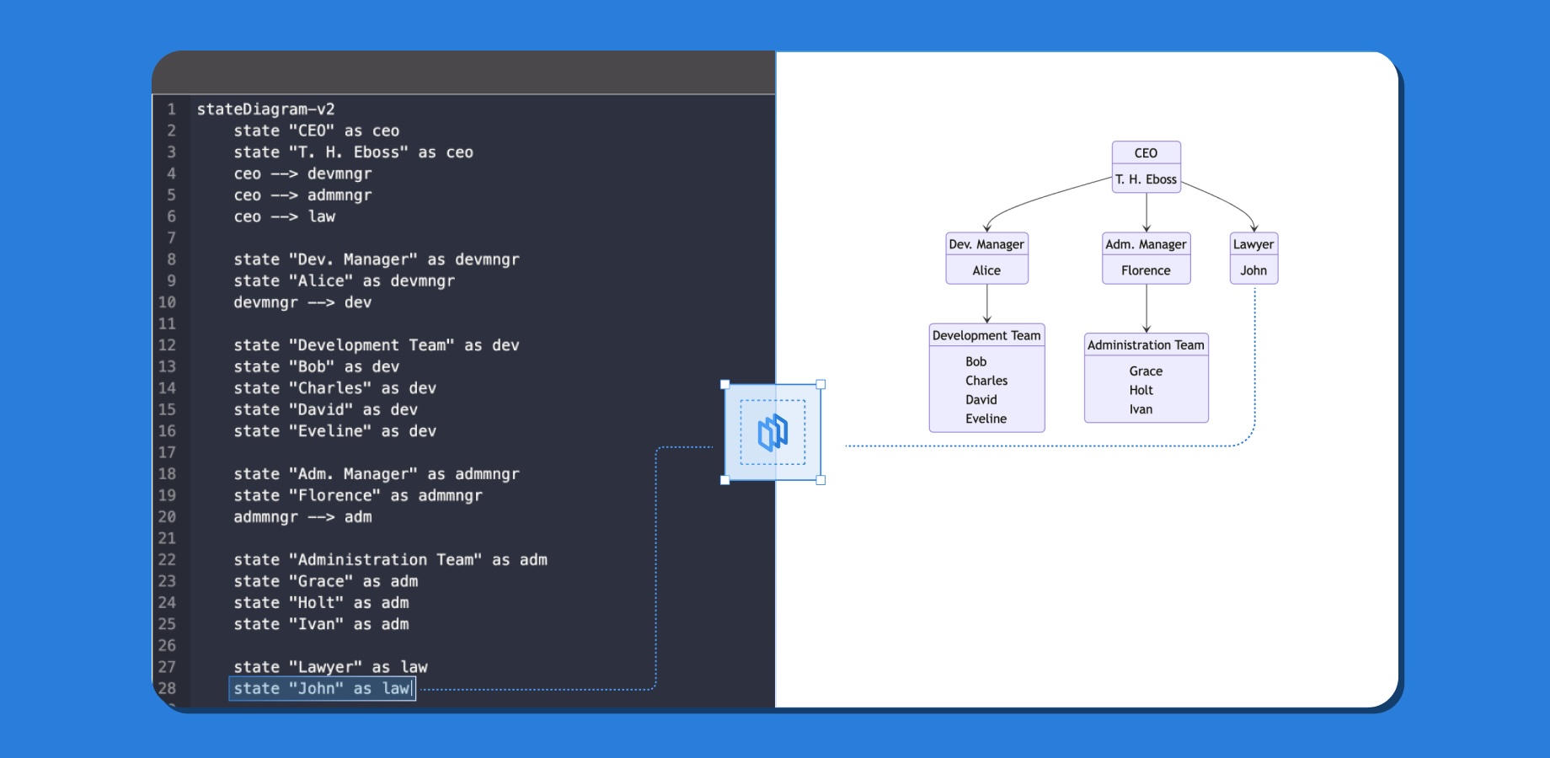Image resolution: width=1550 pixels, height=758 pixels.
Task: Click the Dev. Manager node showing Alice
Action: 986,257
